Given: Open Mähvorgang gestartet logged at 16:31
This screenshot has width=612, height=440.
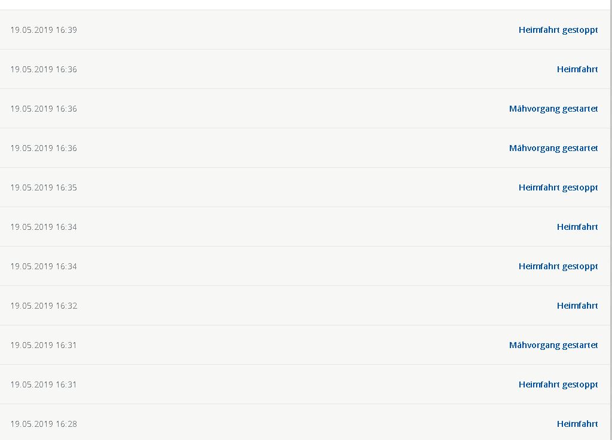Looking at the screenshot, I should [553, 345].
